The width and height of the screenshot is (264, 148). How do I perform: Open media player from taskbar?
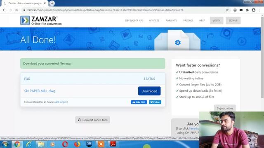[52, 144]
